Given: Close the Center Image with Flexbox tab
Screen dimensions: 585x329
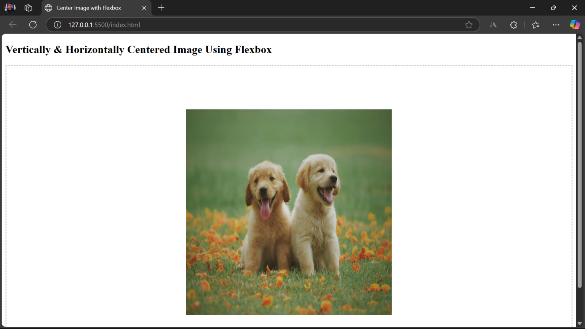Looking at the screenshot, I should (x=144, y=8).
